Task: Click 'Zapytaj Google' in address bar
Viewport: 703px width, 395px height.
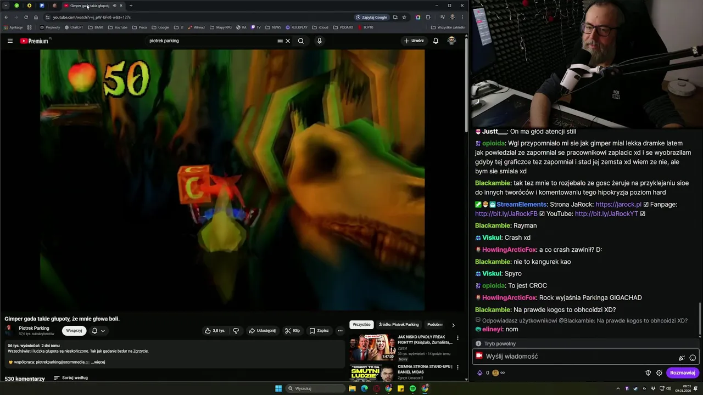Action: (x=372, y=17)
